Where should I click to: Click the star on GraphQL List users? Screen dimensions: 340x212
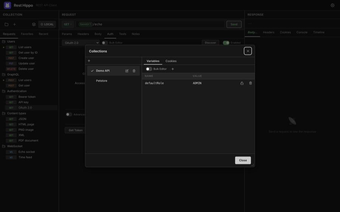[x=3, y=80]
